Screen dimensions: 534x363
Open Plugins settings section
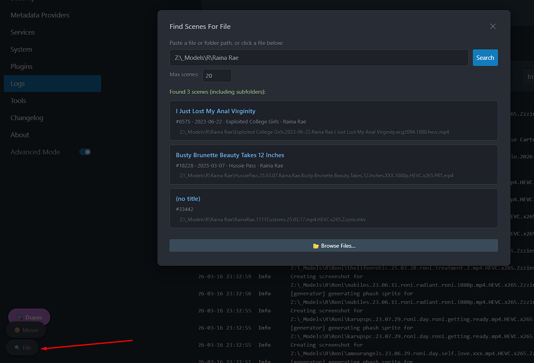[21, 66]
